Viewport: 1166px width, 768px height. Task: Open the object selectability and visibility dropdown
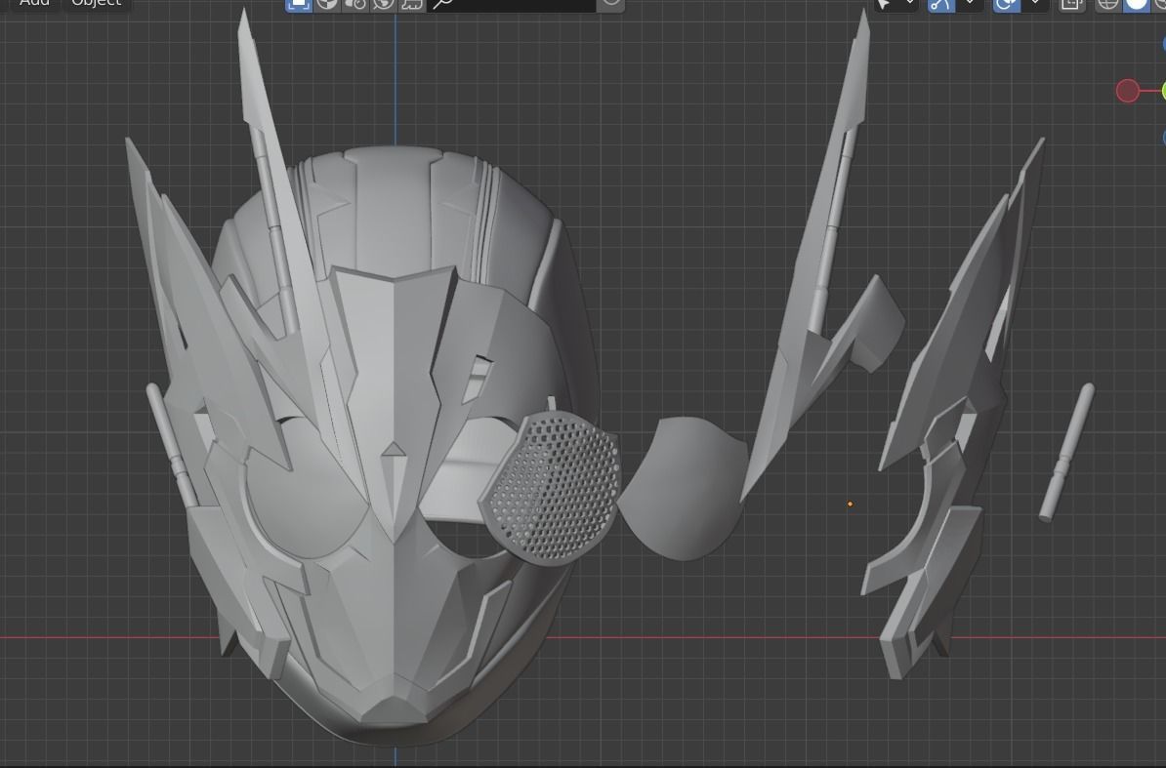895,4
